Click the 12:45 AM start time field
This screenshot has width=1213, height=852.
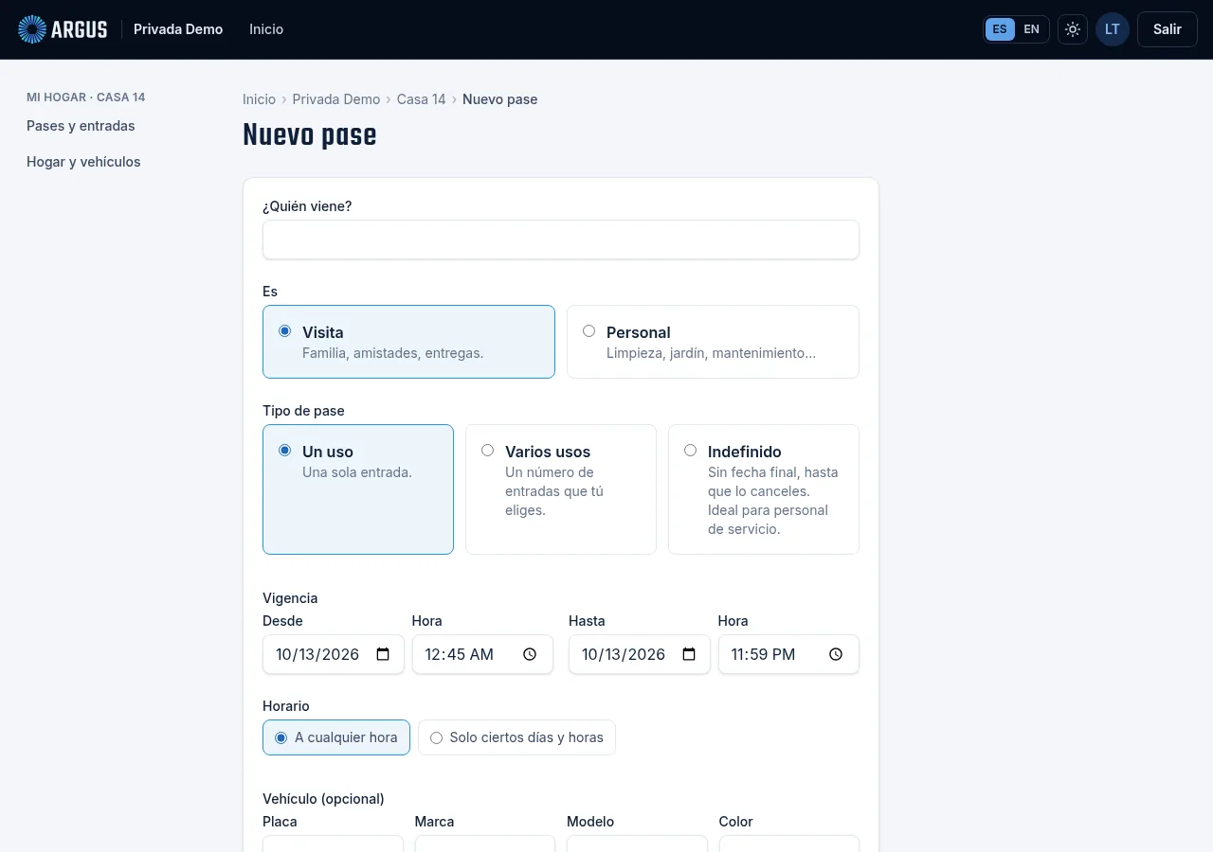pos(482,654)
